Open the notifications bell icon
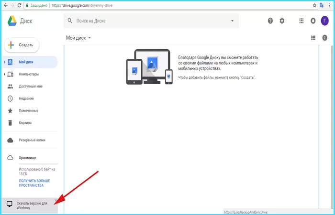This screenshot has width=335, height=215. (x=313, y=21)
